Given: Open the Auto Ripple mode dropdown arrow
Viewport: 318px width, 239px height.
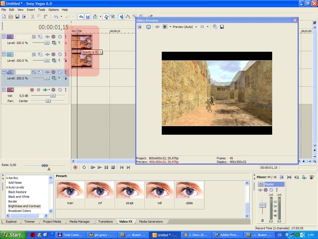Looking at the screenshot, I should 101,17.
